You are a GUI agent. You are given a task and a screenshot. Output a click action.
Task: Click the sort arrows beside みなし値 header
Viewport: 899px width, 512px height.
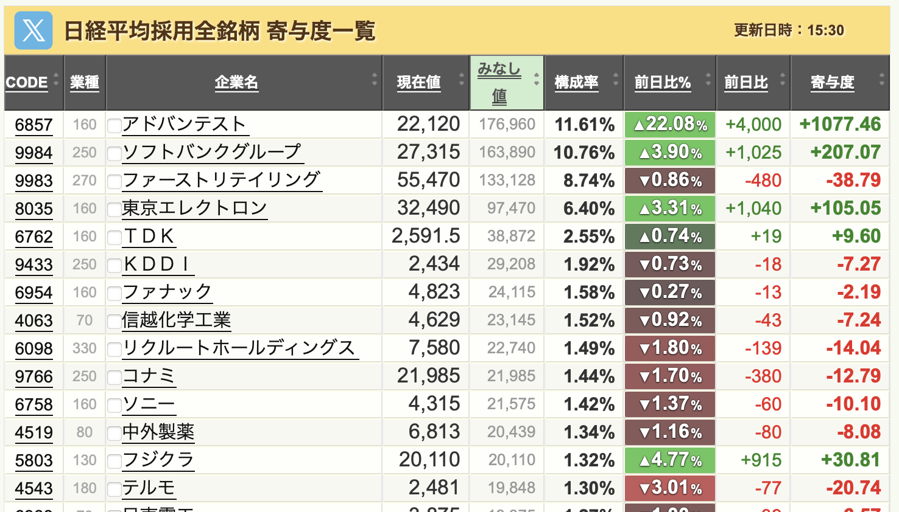click(x=536, y=80)
